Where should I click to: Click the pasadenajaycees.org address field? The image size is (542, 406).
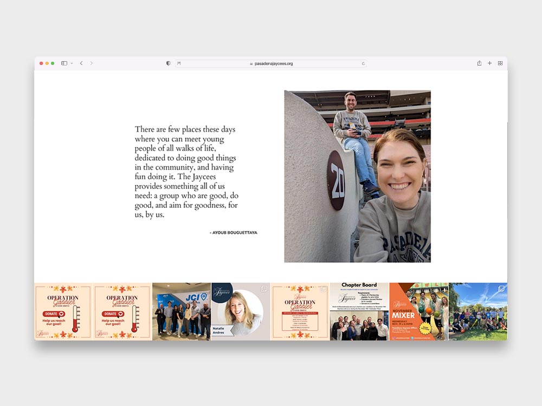[271, 63]
